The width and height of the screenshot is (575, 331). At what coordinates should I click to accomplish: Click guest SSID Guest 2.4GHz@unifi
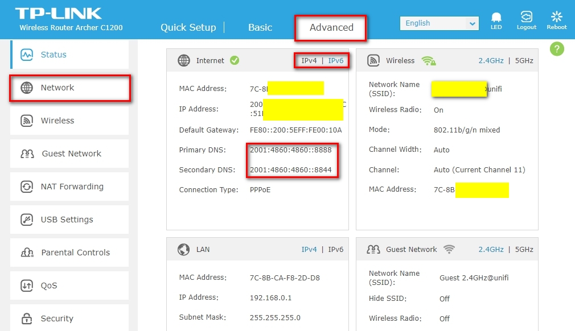tap(474, 278)
